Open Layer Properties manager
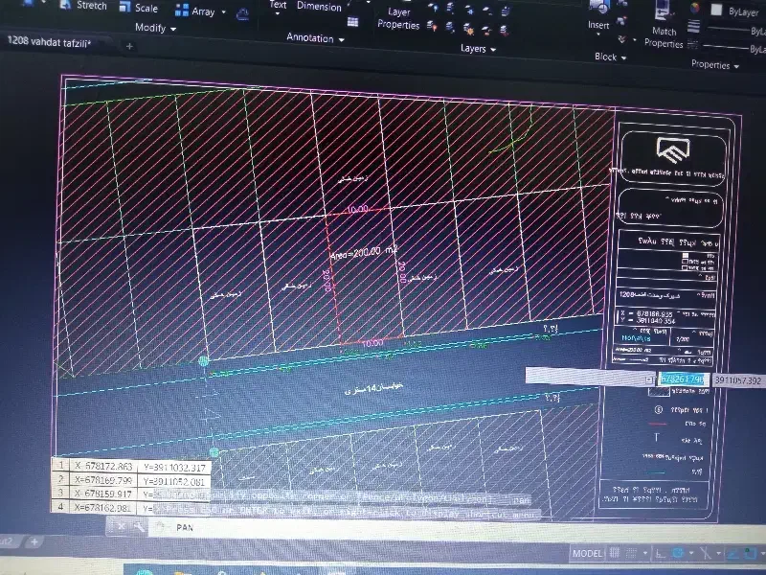 coord(398,18)
